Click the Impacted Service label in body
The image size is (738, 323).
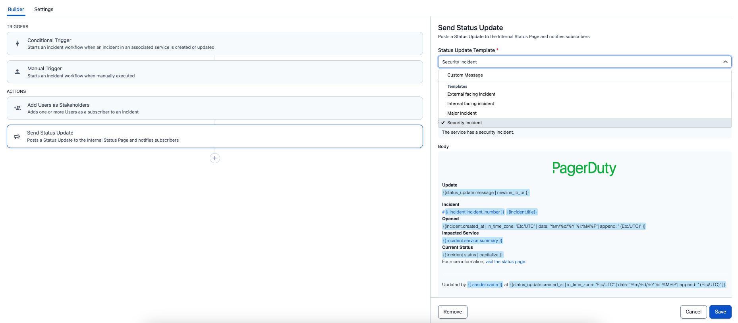[460, 233]
